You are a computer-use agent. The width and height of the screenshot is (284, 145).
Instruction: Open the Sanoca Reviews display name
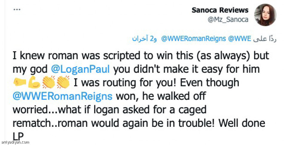point(220,10)
